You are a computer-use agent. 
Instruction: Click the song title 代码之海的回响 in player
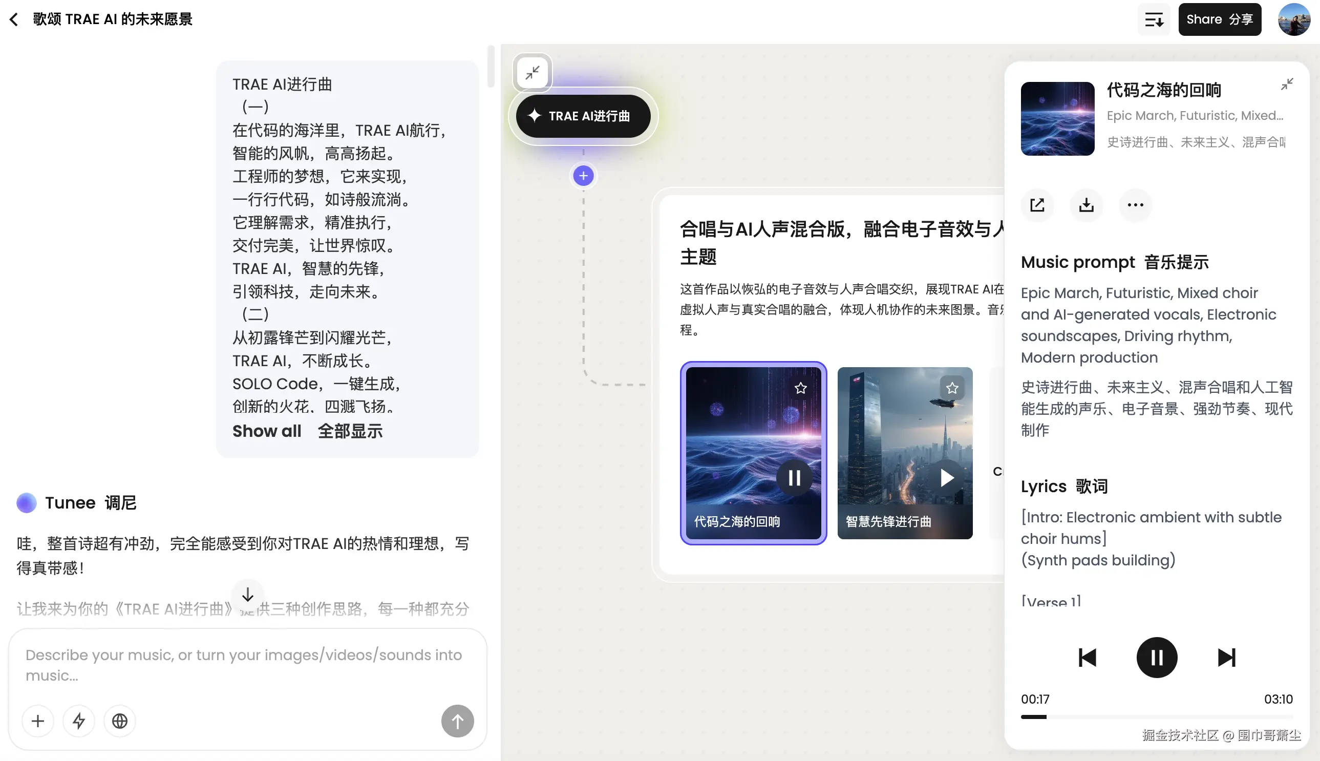tap(1163, 90)
